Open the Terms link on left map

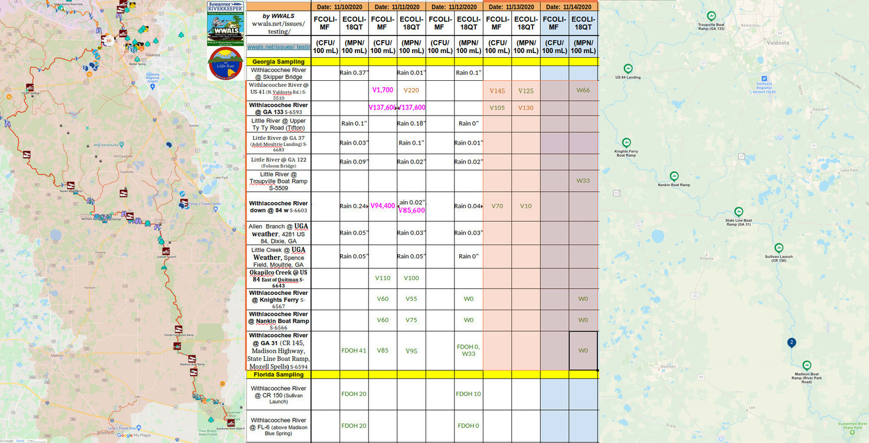coord(20,441)
